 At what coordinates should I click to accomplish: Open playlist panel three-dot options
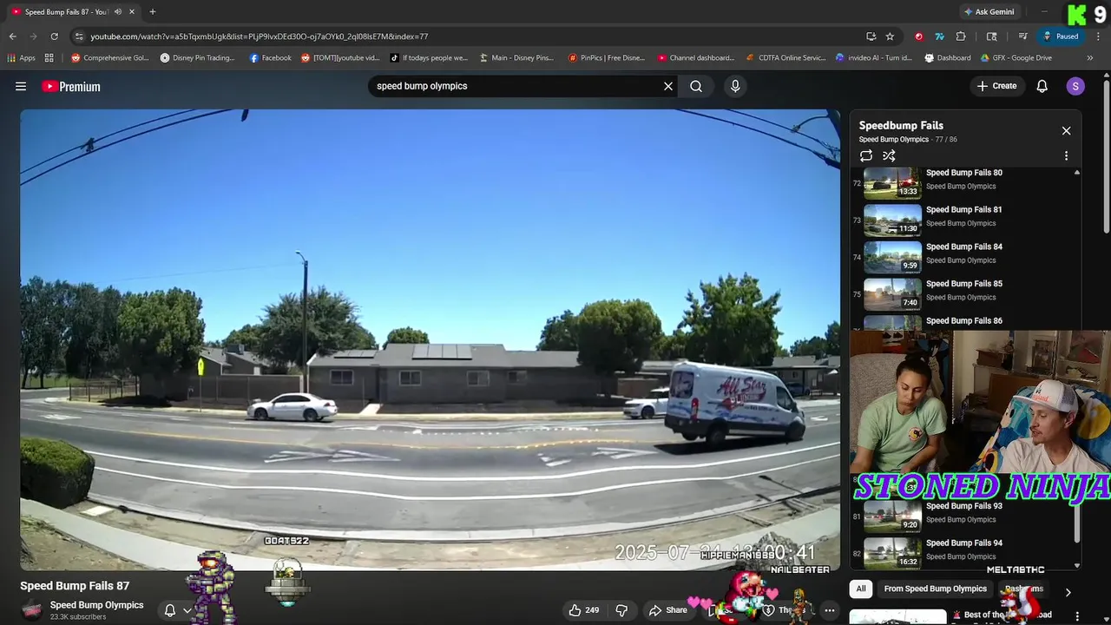pyautogui.click(x=1066, y=156)
